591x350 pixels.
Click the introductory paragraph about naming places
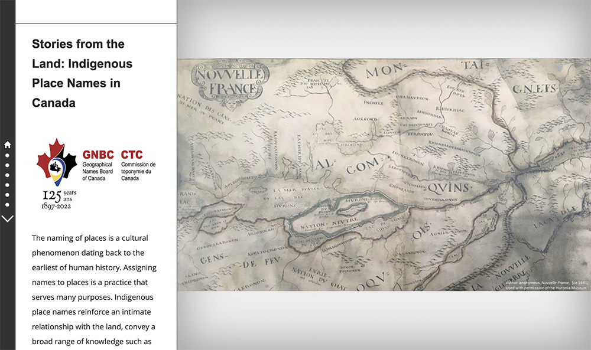[x=94, y=289]
